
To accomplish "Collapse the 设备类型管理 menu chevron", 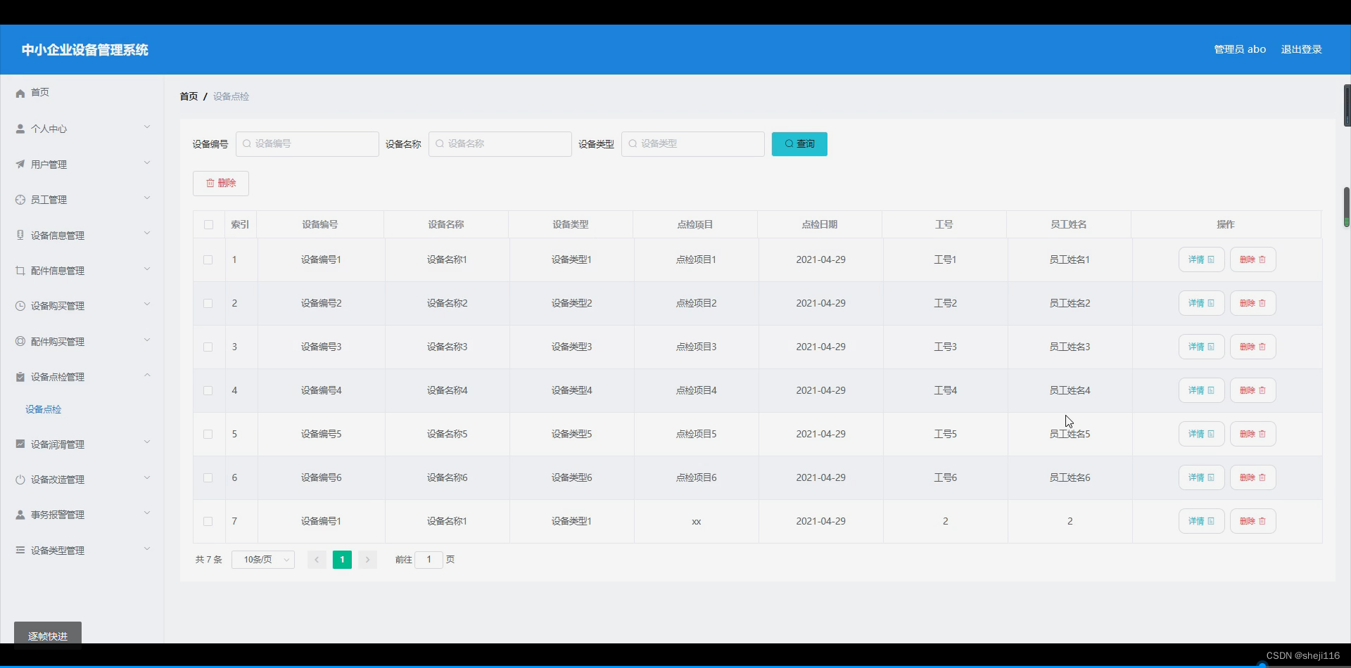I will click(x=147, y=548).
